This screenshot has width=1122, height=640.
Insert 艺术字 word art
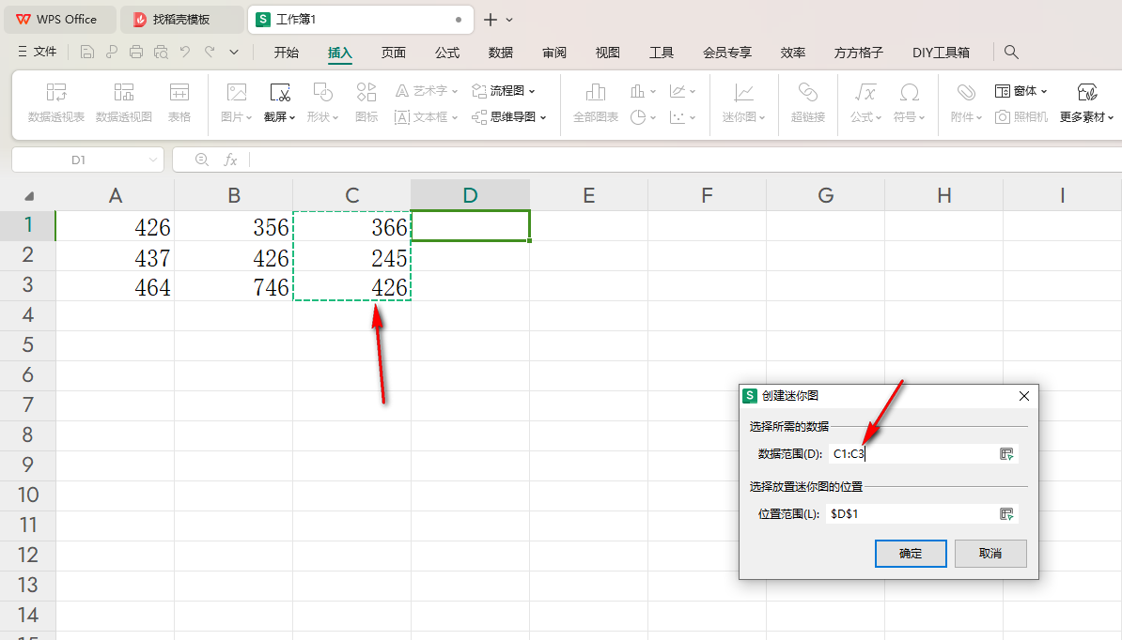(427, 91)
